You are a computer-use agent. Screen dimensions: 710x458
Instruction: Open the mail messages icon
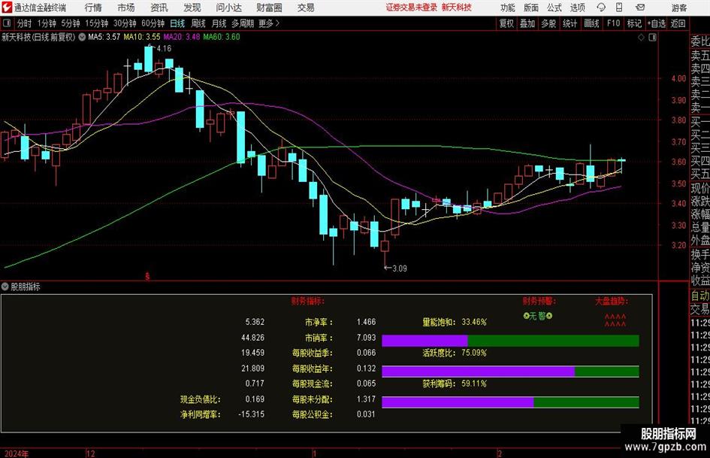click(x=640, y=8)
